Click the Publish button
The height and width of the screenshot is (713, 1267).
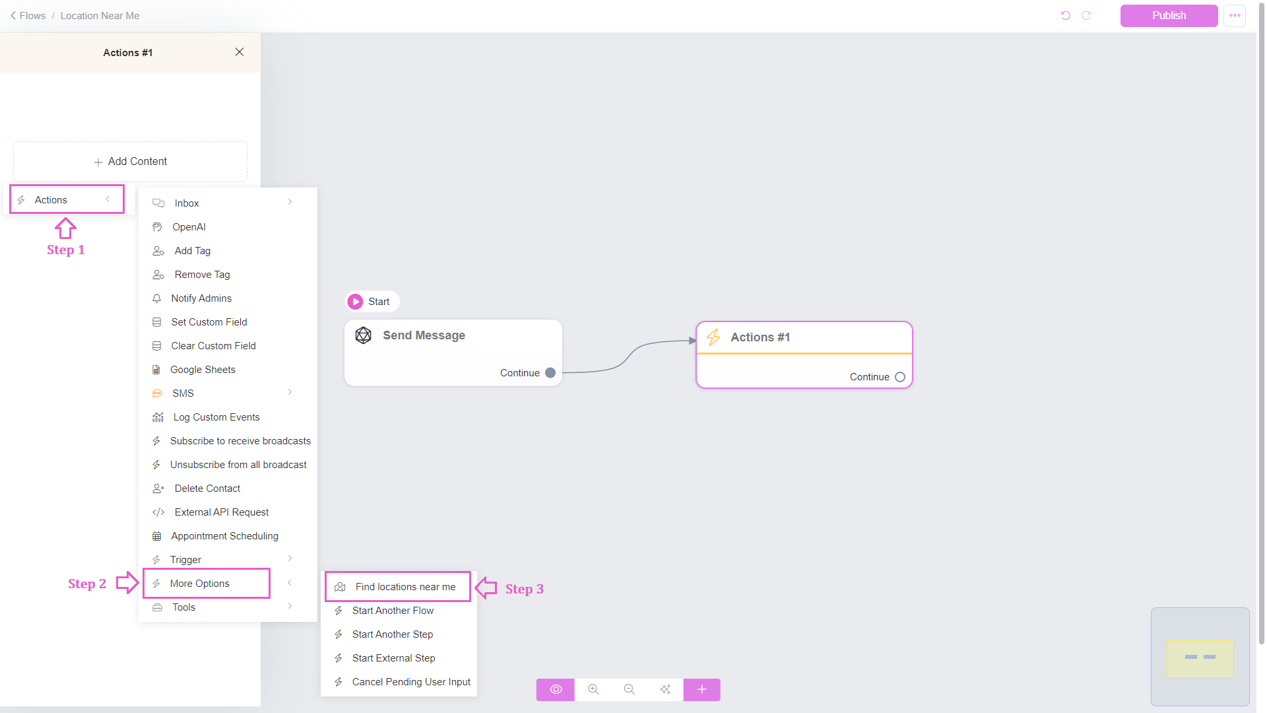tap(1168, 15)
